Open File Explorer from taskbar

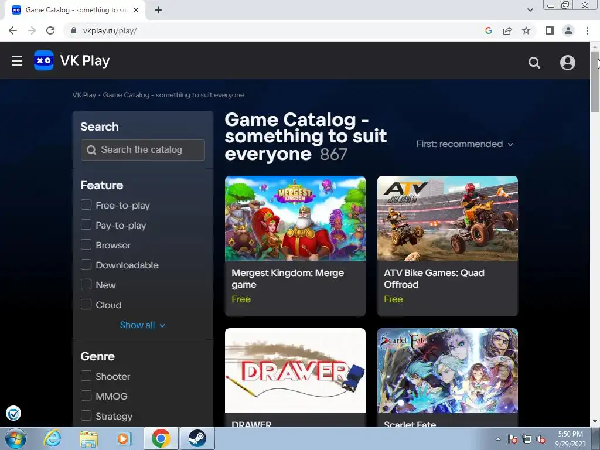click(x=88, y=438)
